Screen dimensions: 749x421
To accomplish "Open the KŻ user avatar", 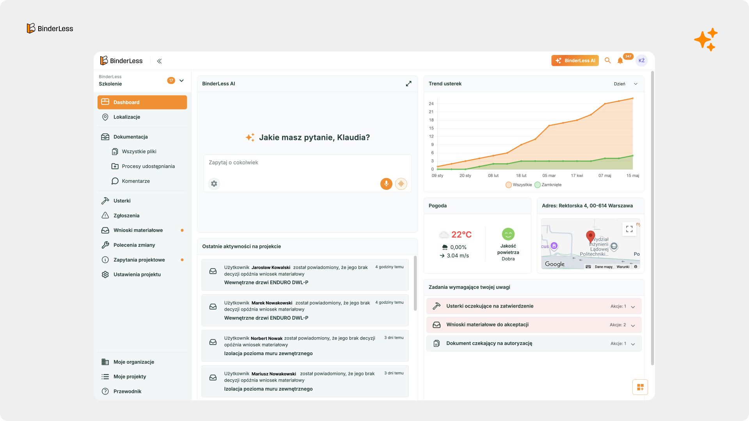I will [641, 60].
